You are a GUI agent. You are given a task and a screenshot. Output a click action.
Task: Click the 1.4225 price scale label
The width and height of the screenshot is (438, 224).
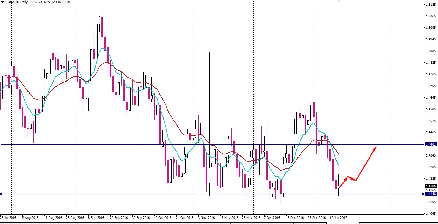(431, 179)
